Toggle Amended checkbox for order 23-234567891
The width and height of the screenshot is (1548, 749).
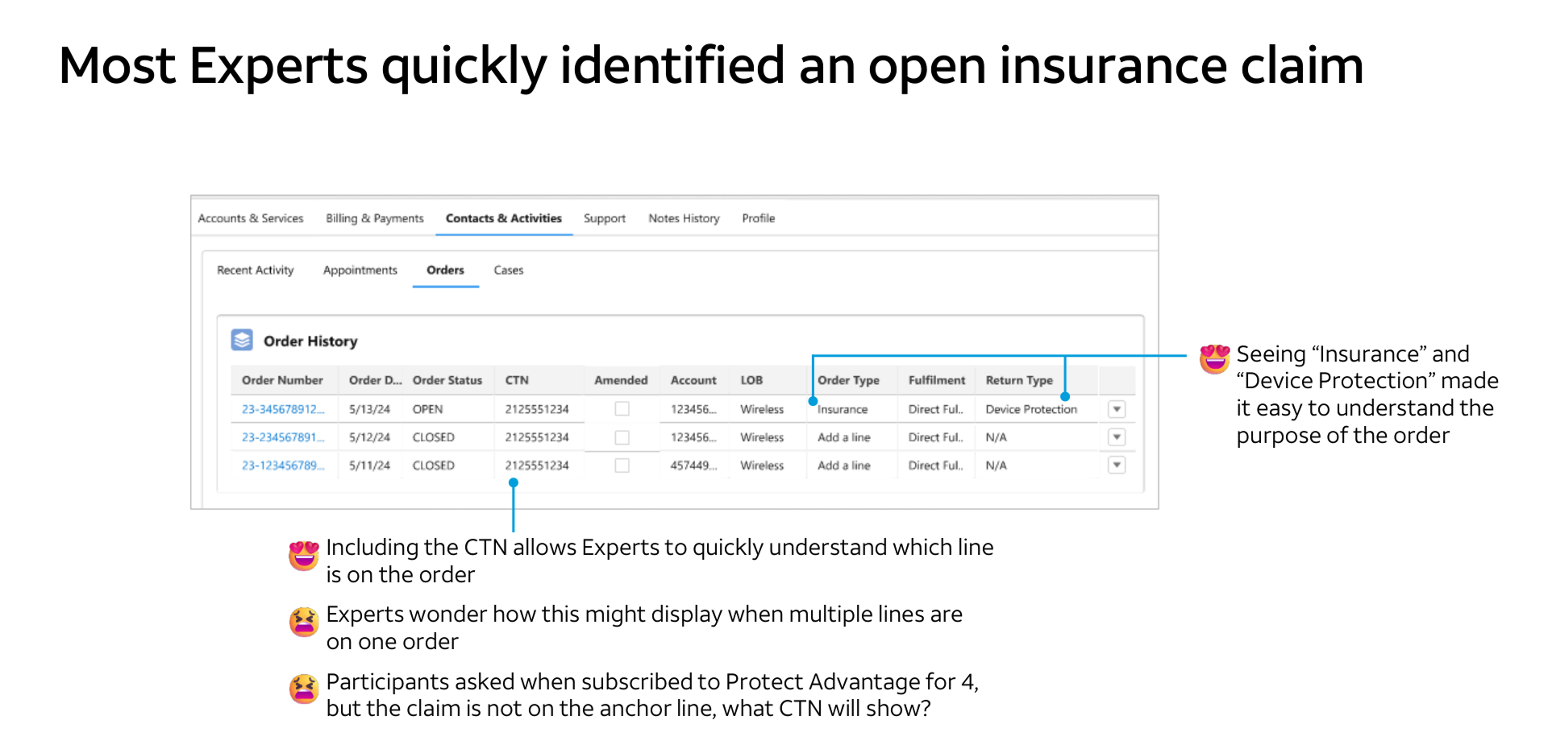(x=622, y=437)
